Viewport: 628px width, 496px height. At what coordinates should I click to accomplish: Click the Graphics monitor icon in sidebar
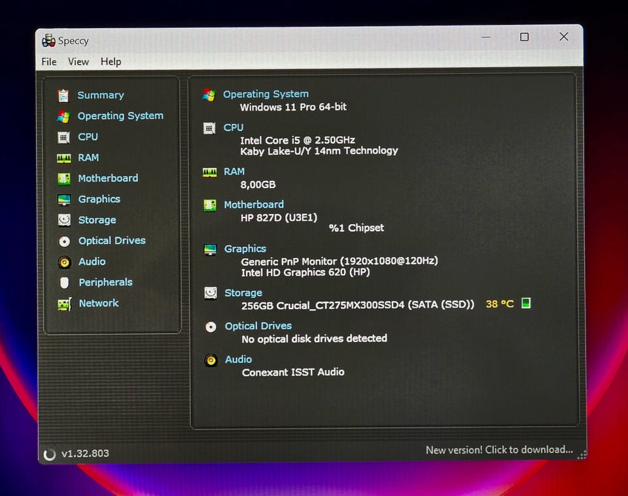click(x=64, y=199)
